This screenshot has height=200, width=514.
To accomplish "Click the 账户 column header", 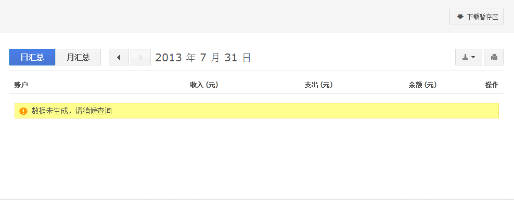I will tap(21, 85).
